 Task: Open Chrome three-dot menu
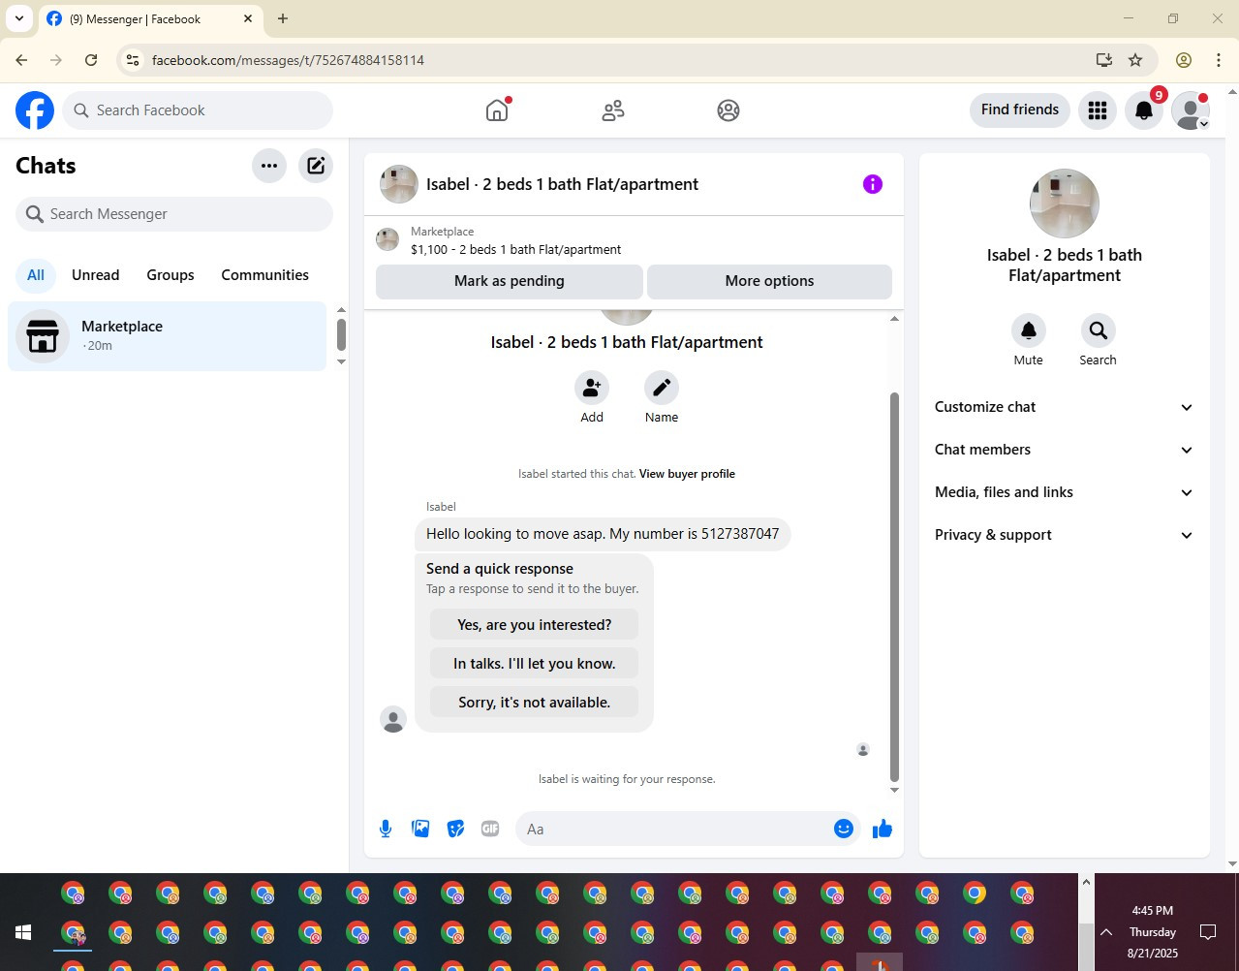pyautogui.click(x=1219, y=60)
